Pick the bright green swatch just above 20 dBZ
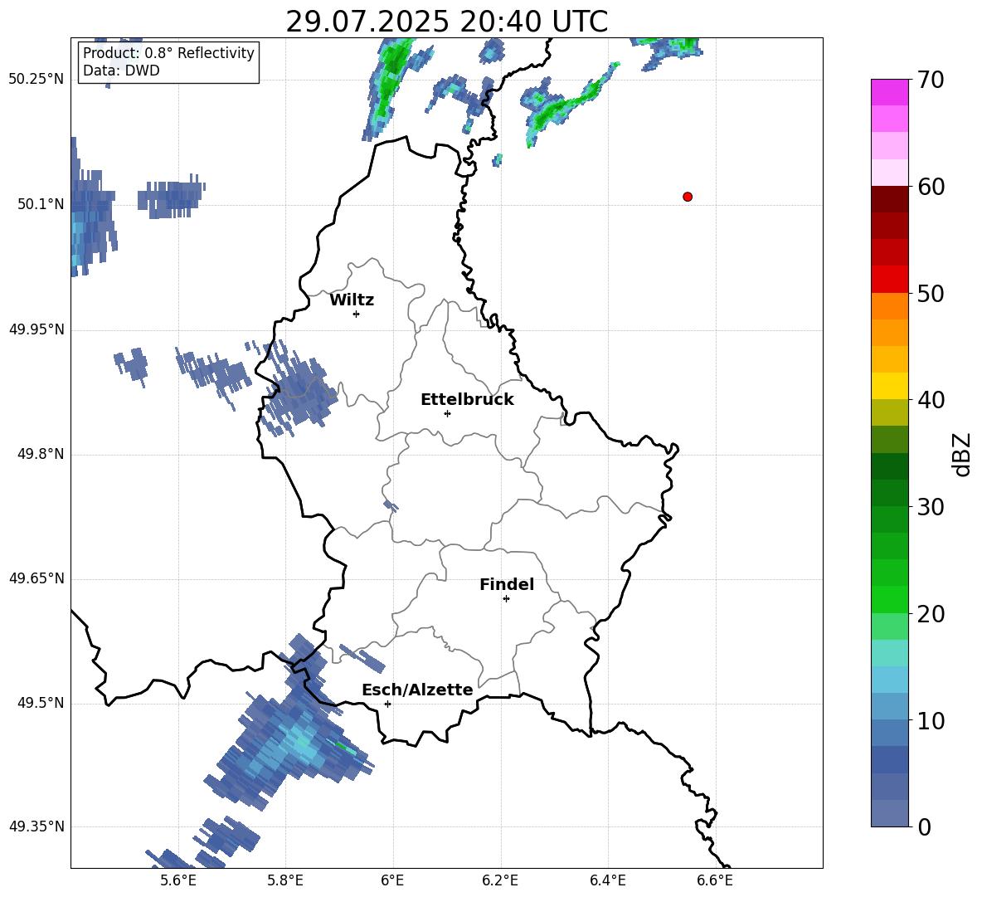The image size is (982, 897). (x=890, y=599)
